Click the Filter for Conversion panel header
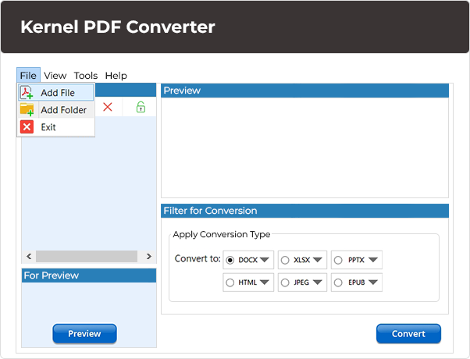This screenshot has width=470, height=359. click(x=304, y=211)
